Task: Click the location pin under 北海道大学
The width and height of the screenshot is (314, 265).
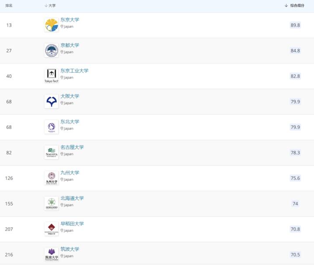Action: (62, 205)
